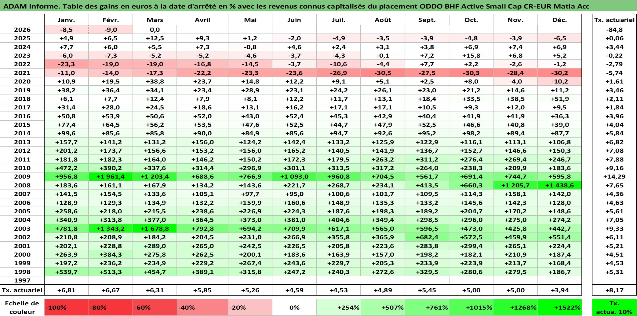
Task: Click the '-8,5' cell for Janv. 2026
Action: (67, 30)
